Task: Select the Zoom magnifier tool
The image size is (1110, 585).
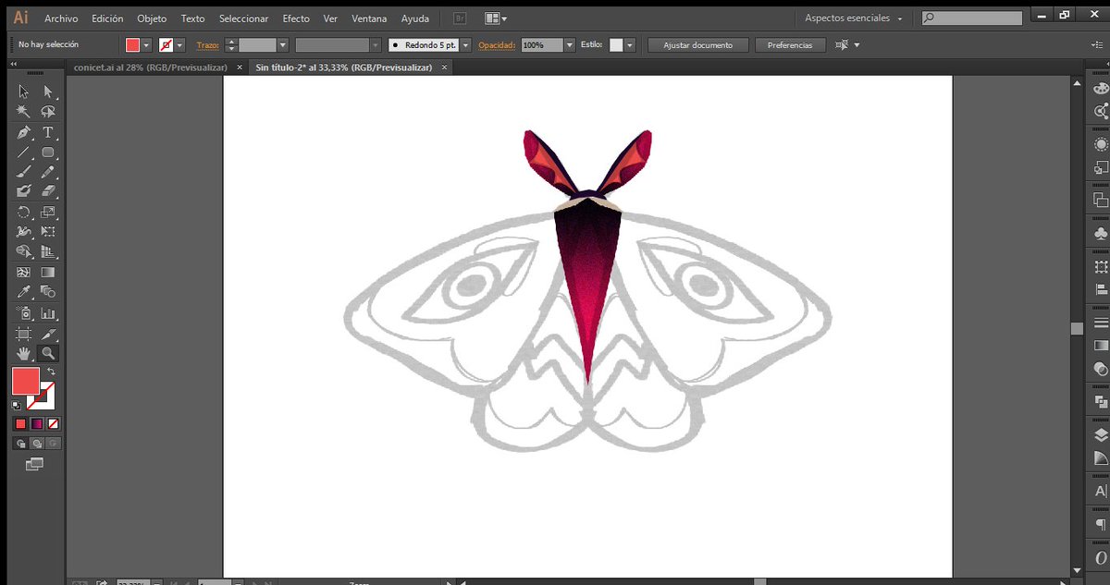Action: tap(48, 353)
